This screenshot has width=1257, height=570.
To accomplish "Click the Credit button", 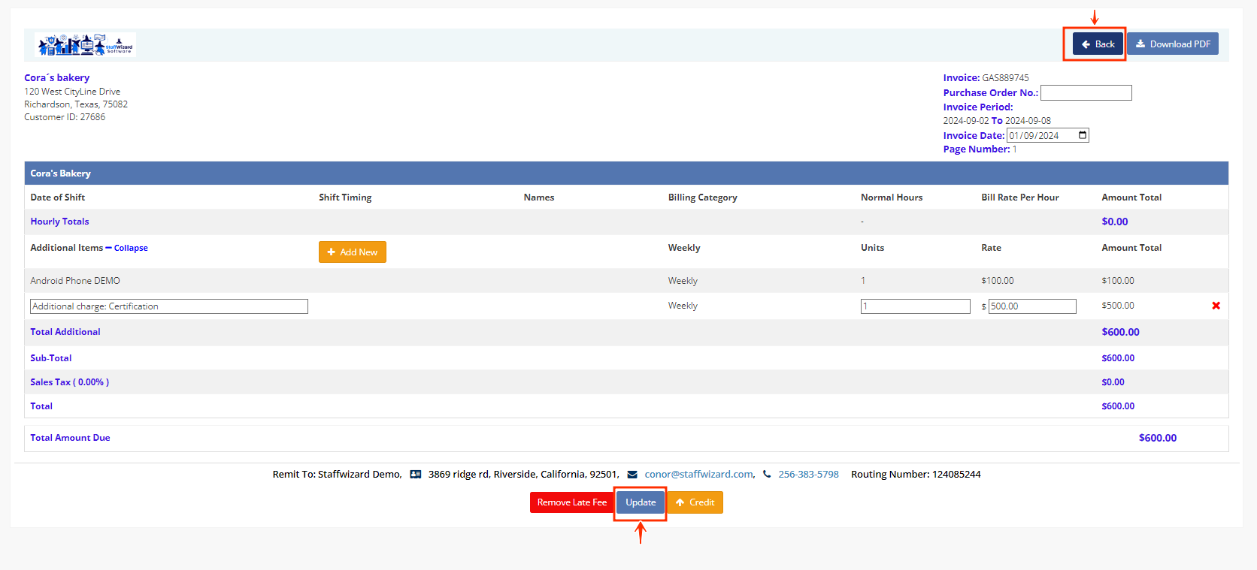I will click(x=695, y=502).
